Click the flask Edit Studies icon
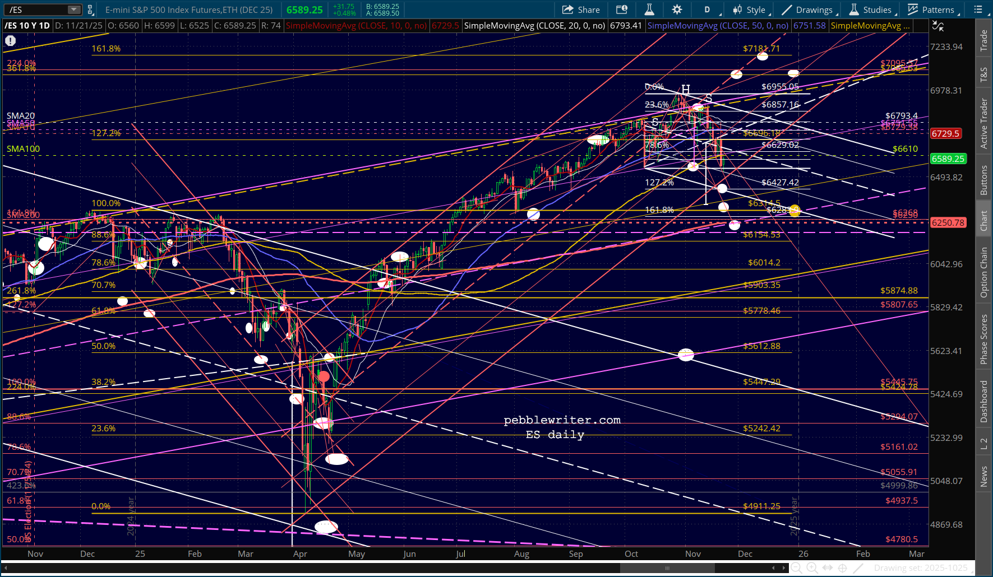 coord(649,10)
